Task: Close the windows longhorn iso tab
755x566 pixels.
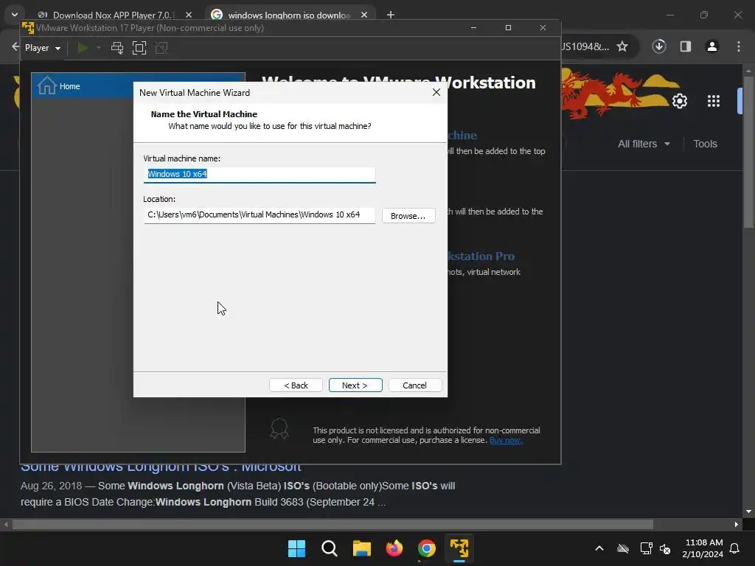Action: pos(364,15)
